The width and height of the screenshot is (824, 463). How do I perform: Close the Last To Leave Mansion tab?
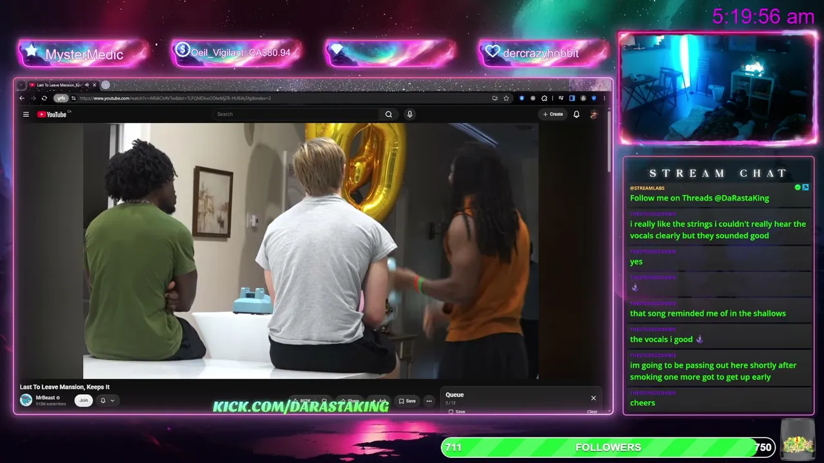click(x=94, y=85)
